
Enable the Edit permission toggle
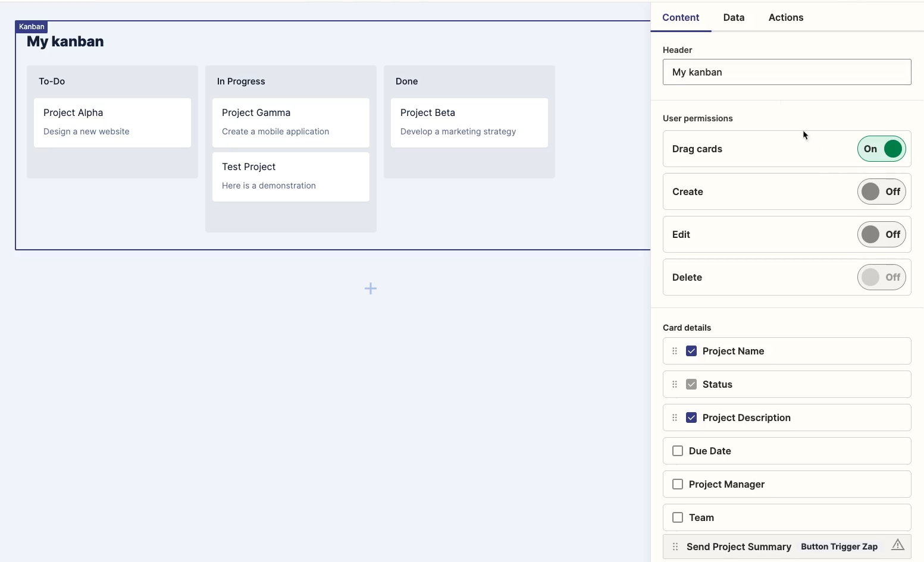pyautogui.click(x=881, y=234)
